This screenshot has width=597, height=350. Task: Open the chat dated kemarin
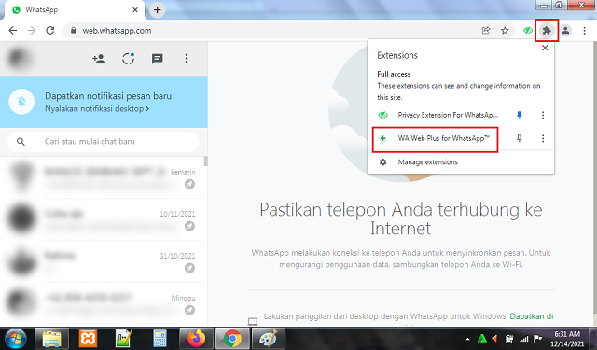click(103, 177)
